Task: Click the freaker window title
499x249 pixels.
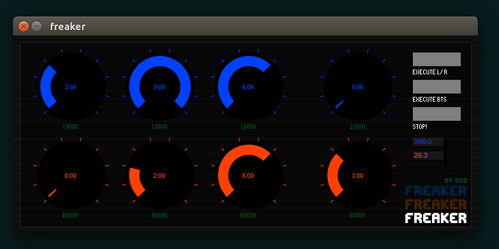Action: click(x=68, y=27)
